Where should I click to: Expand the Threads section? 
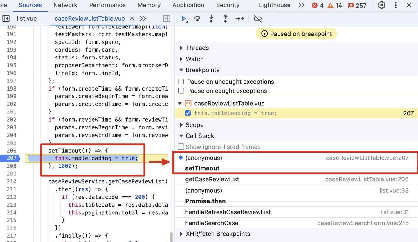pyautogui.click(x=182, y=48)
